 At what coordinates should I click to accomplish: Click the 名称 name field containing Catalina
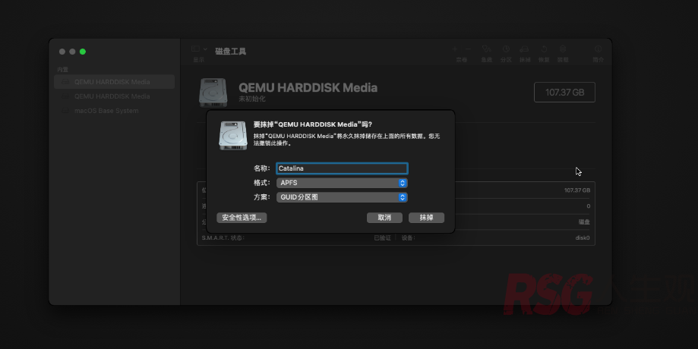click(342, 168)
